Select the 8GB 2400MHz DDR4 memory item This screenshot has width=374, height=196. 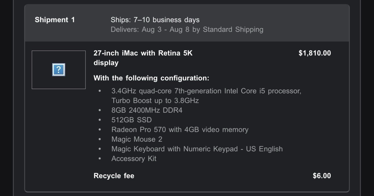click(x=147, y=110)
